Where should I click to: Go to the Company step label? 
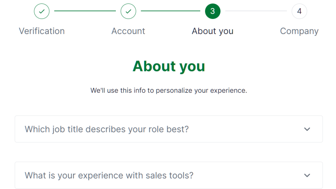[299, 31]
